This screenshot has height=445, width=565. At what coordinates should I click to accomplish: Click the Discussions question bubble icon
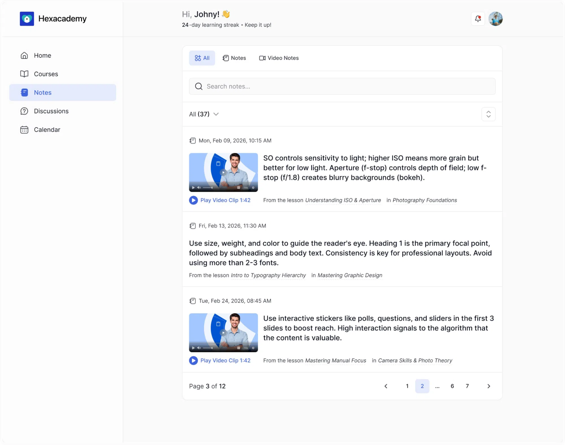(x=24, y=111)
